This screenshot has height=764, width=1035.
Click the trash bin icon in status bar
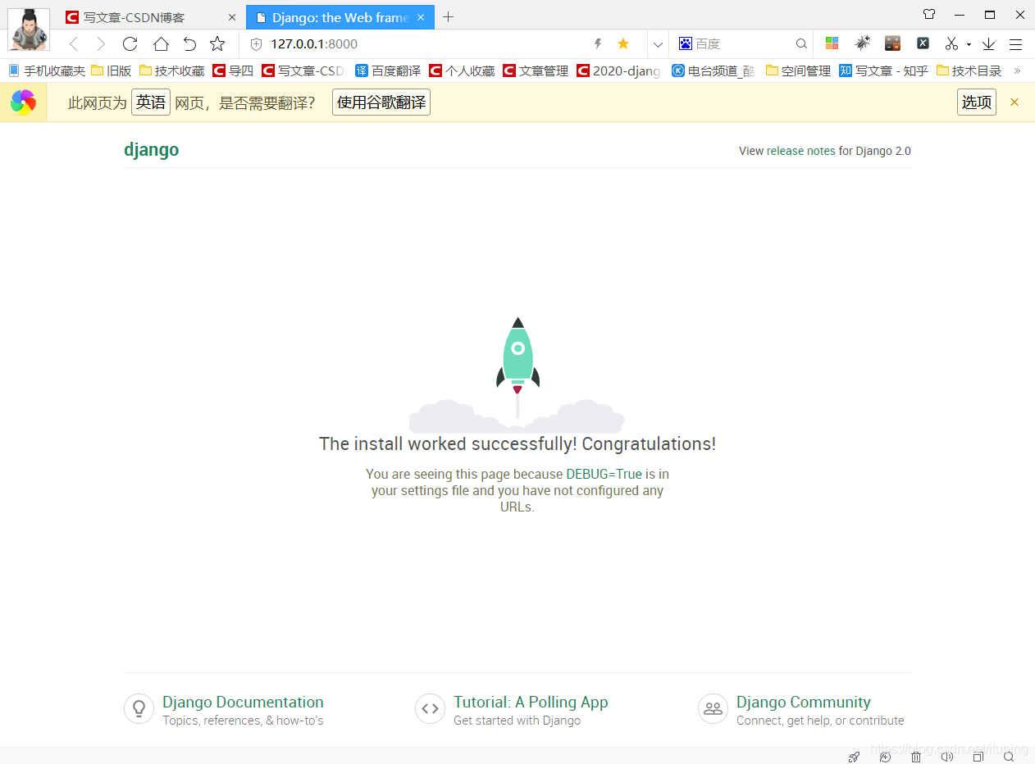coord(916,757)
